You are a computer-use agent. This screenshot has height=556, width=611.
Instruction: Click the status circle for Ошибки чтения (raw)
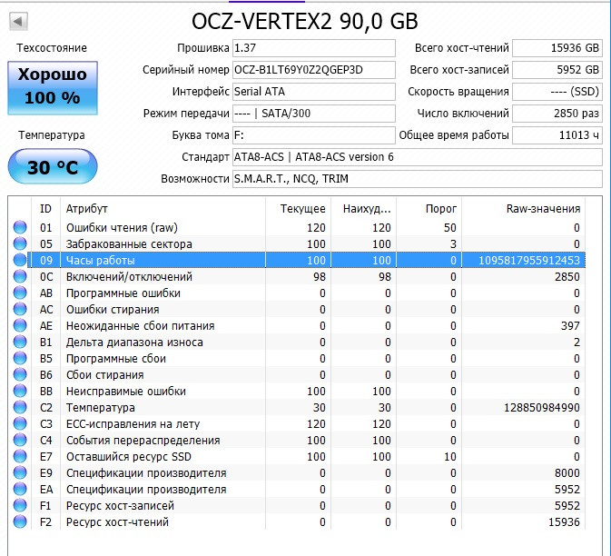(20, 227)
